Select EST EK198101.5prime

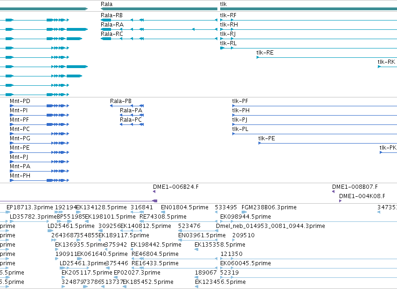pyautogui.click(x=87, y=221)
